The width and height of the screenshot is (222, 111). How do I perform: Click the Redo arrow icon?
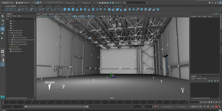[27, 3]
